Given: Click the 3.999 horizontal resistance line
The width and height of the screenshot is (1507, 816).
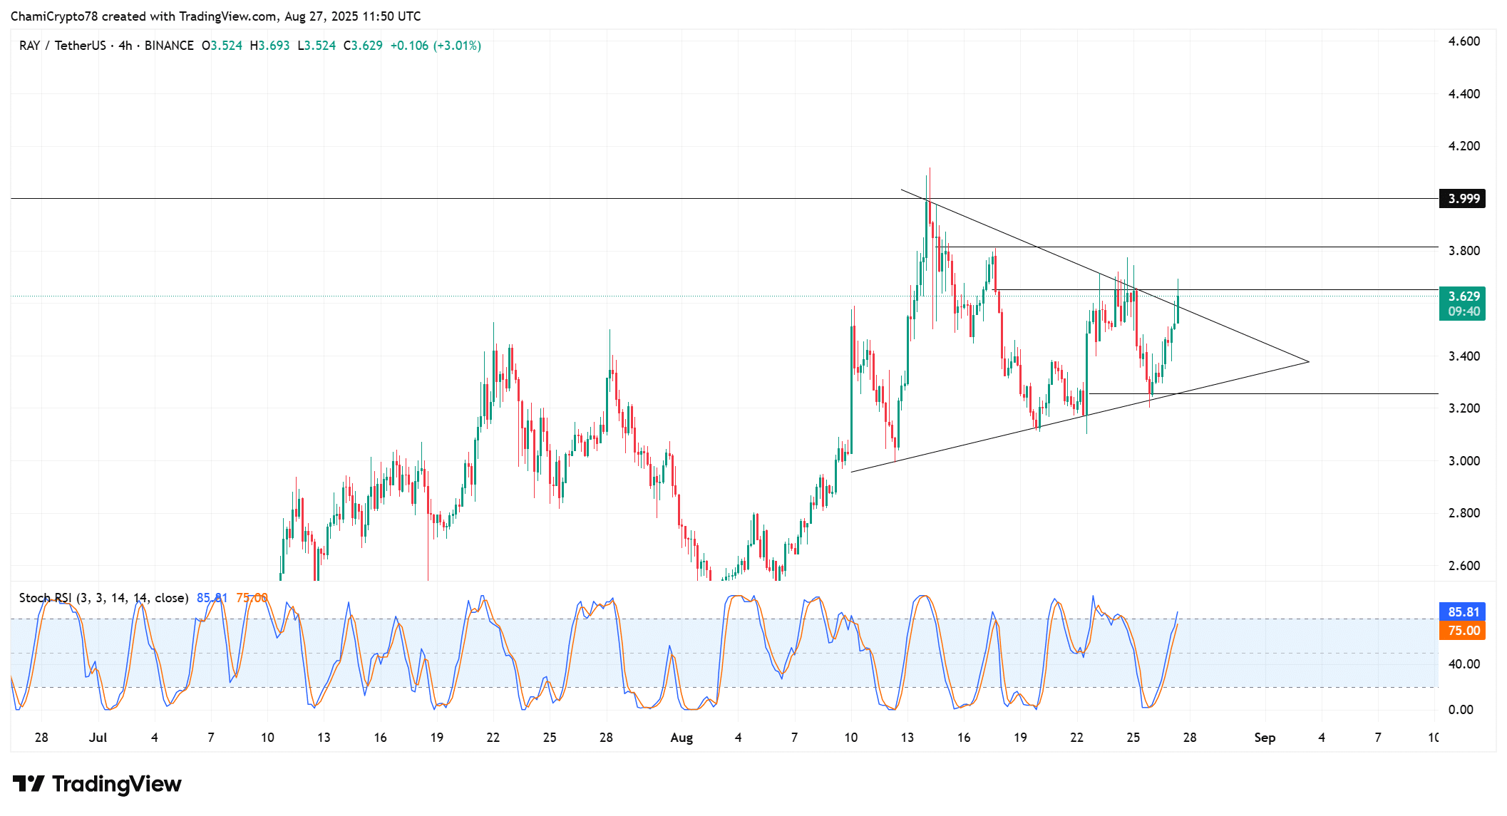Looking at the screenshot, I should coord(499,198).
